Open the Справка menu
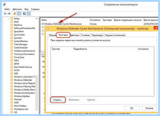 (x=35, y=9)
